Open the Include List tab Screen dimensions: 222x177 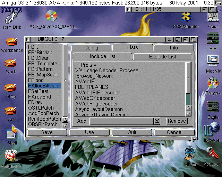tap(103, 56)
